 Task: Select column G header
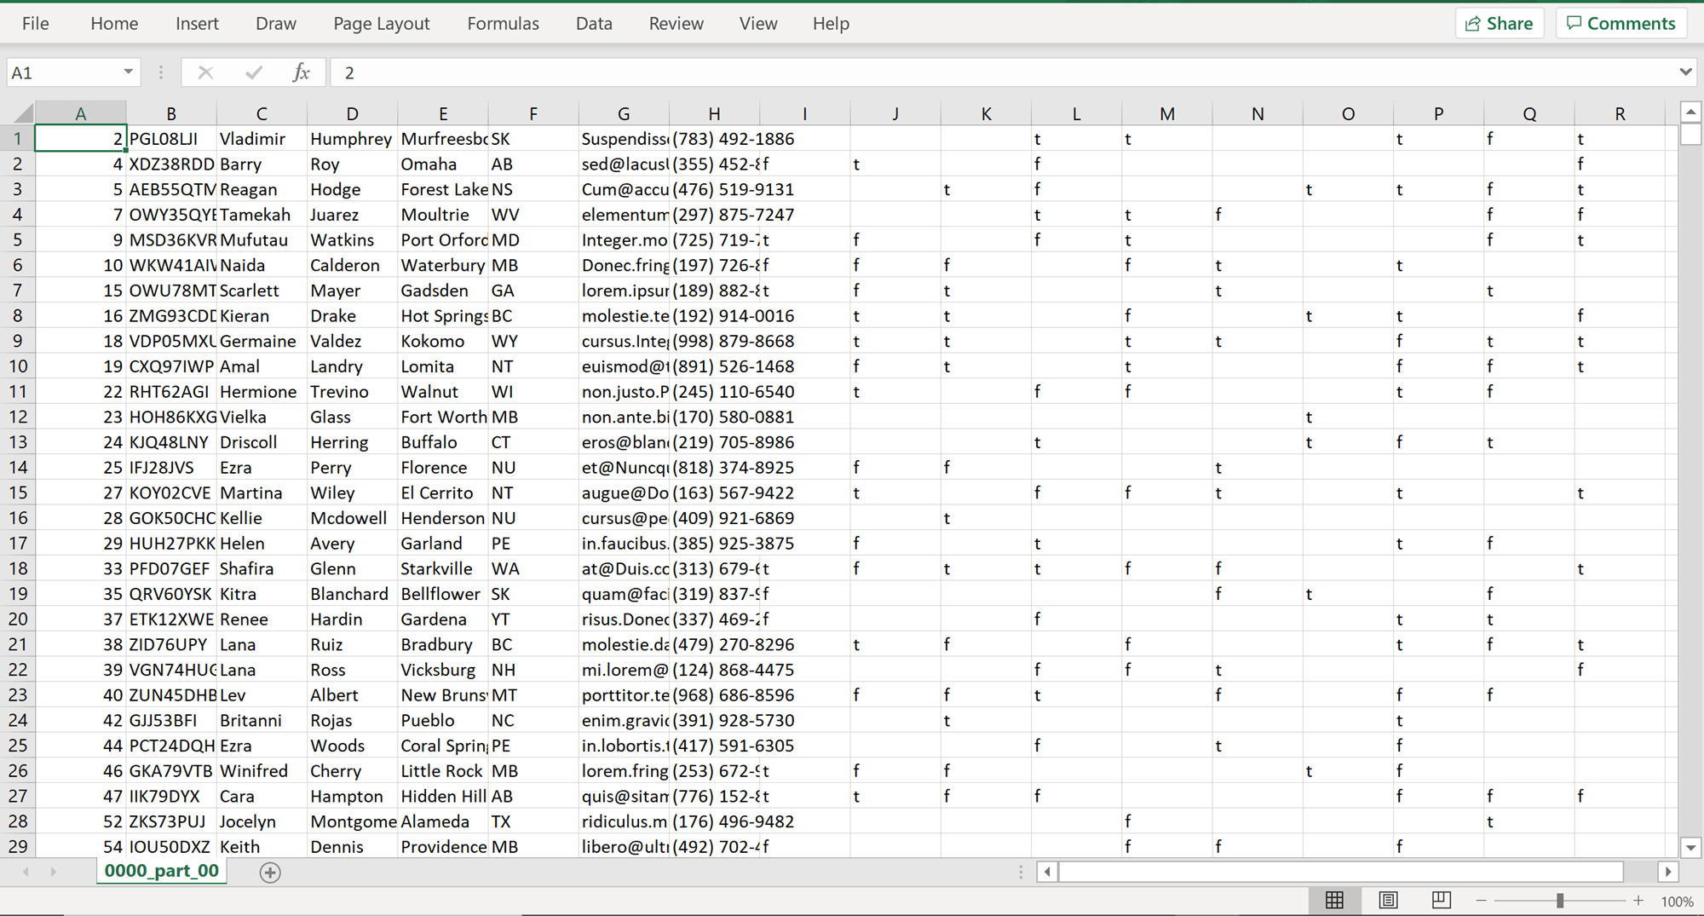click(x=623, y=112)
